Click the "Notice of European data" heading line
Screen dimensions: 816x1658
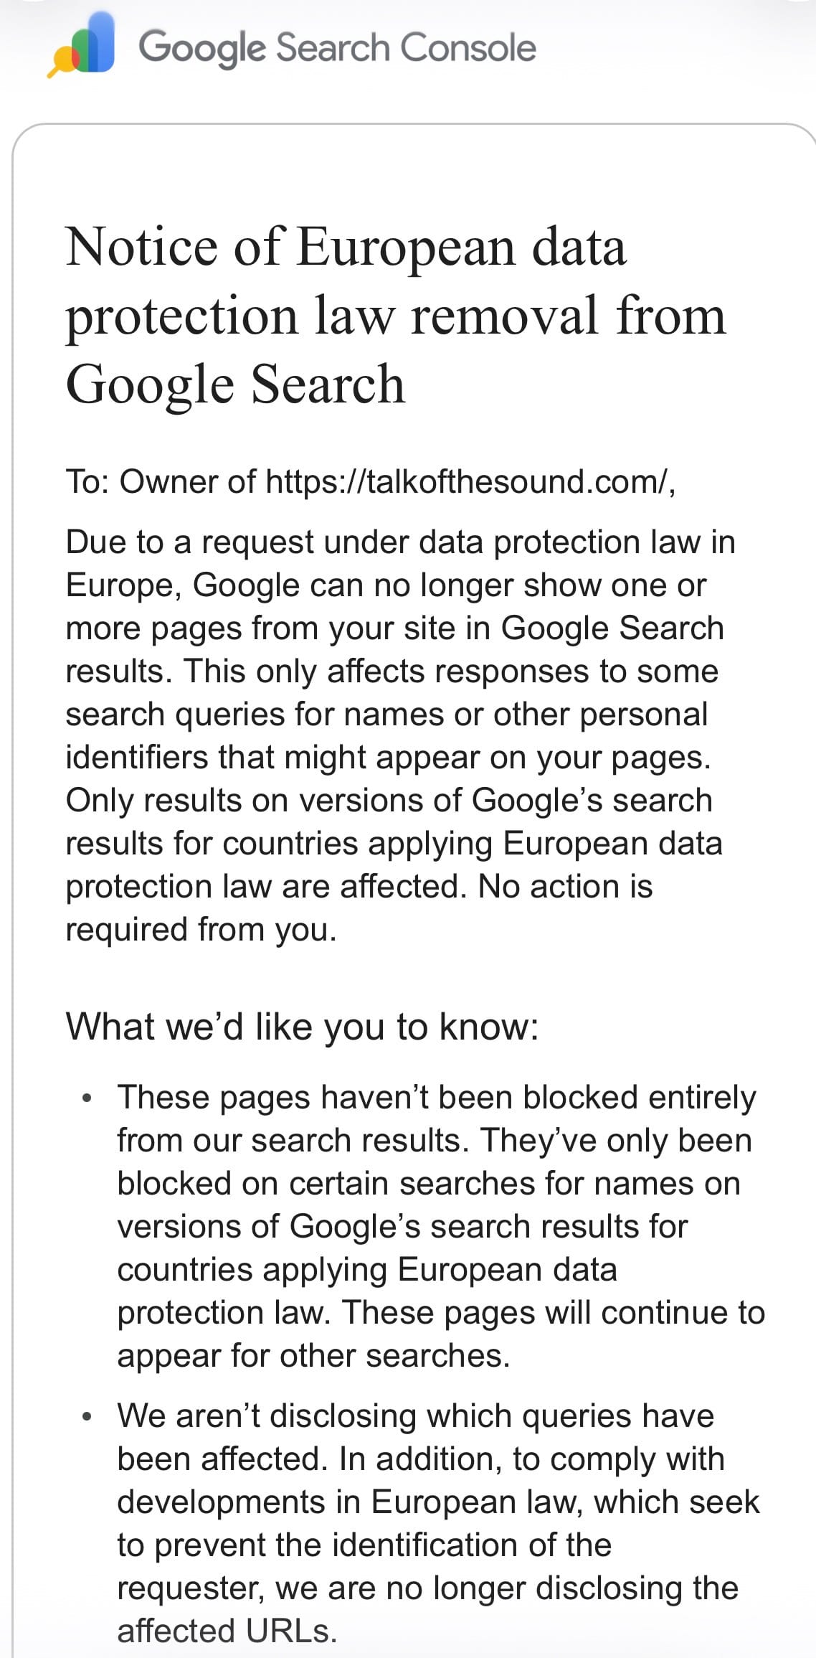(346, 246)
